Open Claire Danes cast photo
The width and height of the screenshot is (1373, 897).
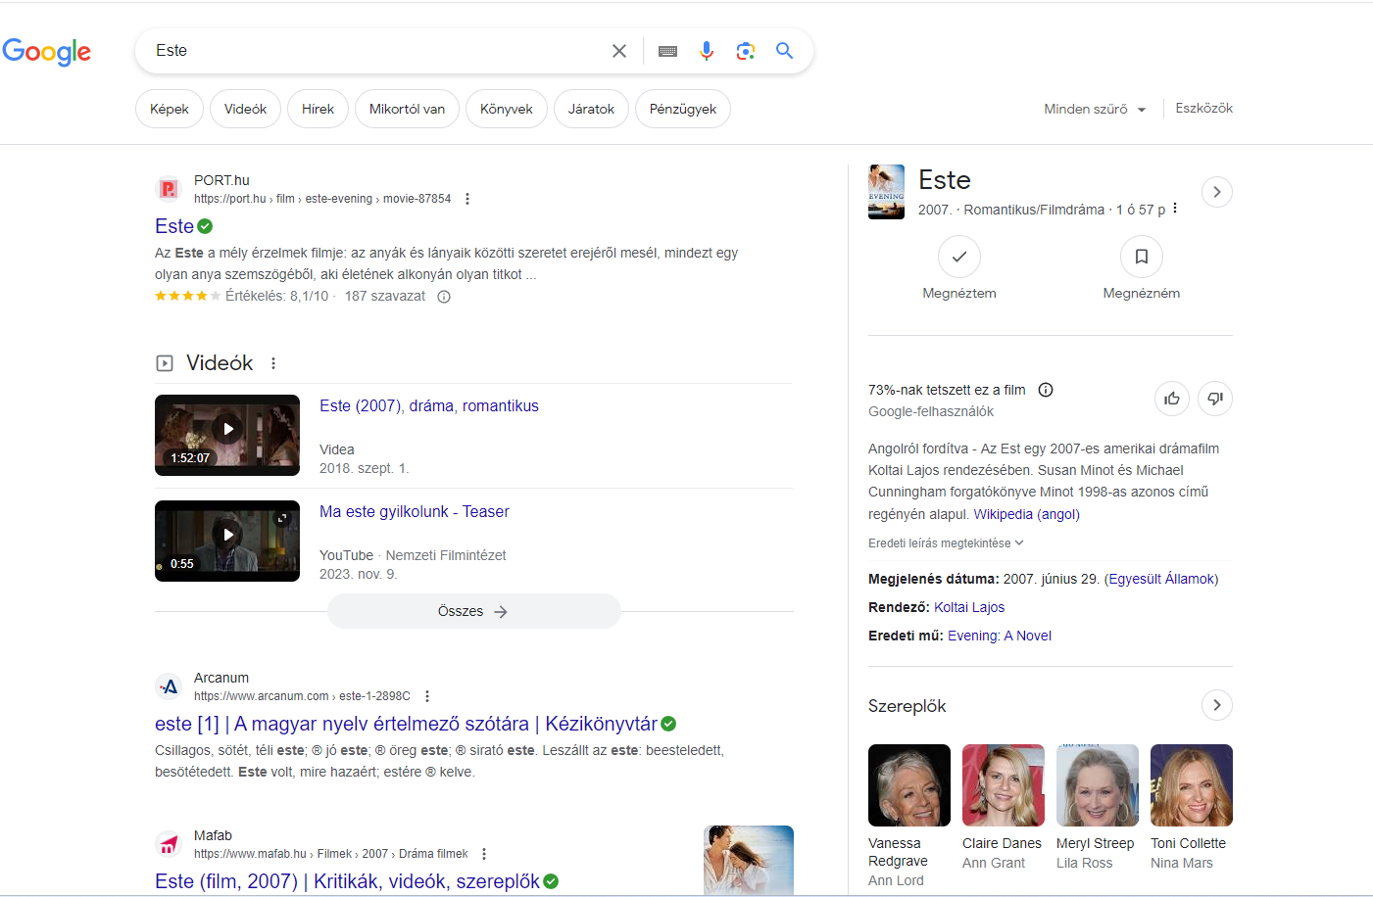click(x=1004, y=785)
